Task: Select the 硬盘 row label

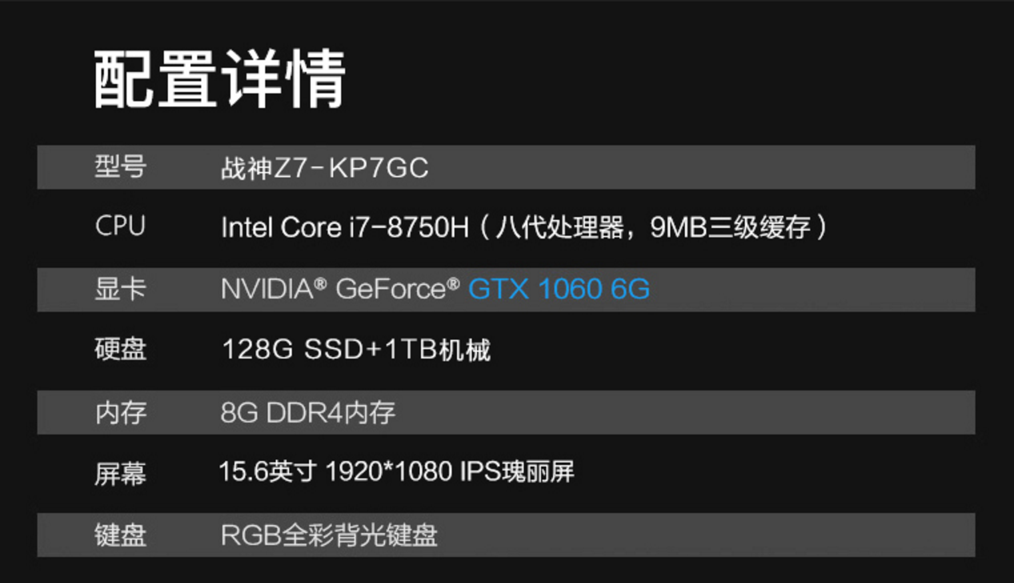Action: (120, 349)
